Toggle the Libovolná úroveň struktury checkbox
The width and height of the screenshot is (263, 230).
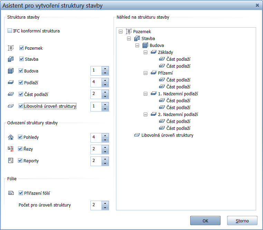[x=21, y=106]
